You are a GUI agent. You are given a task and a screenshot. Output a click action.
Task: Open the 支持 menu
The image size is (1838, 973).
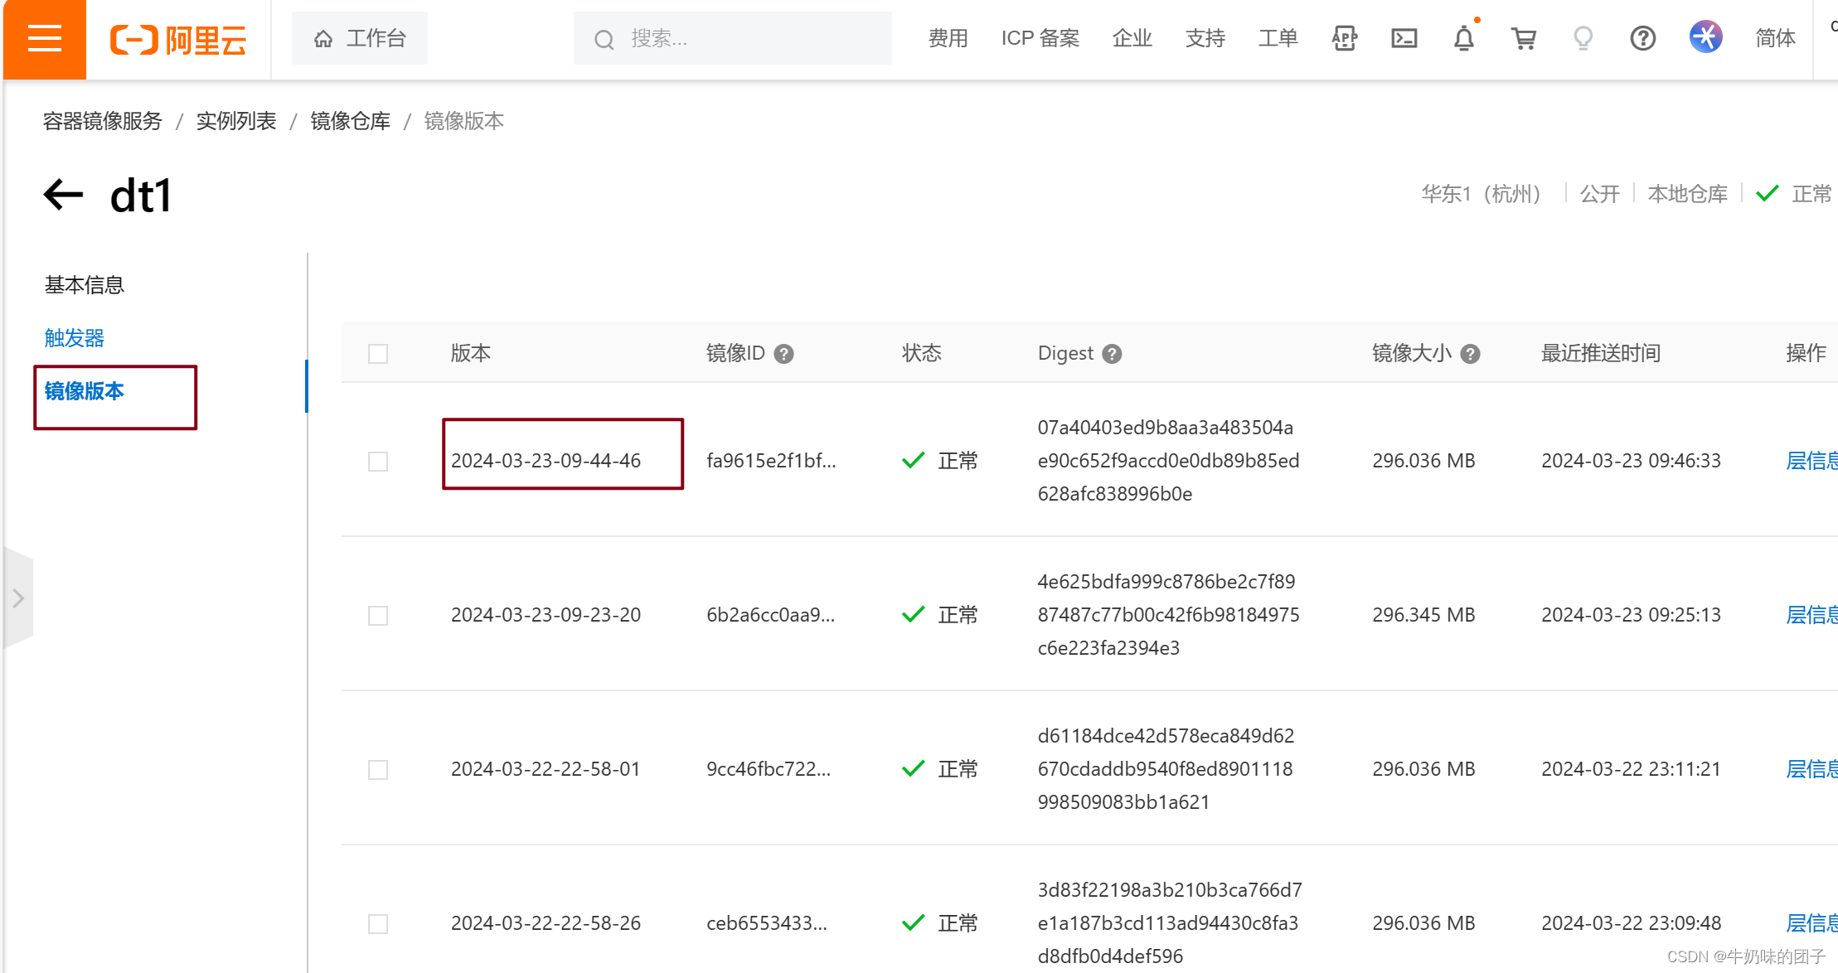pos(1205,38)
